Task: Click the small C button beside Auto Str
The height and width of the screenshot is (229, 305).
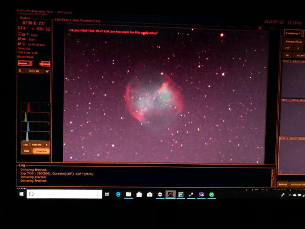Action: click(x=47, y=145)
